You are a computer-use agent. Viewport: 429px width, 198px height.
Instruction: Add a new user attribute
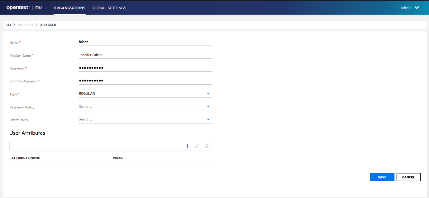click(187, 146)
